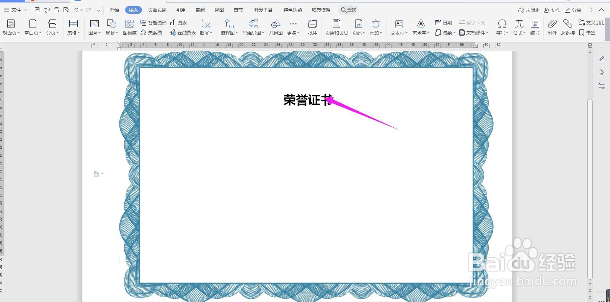
Task: Add a comment annotation
Action: 313,28
